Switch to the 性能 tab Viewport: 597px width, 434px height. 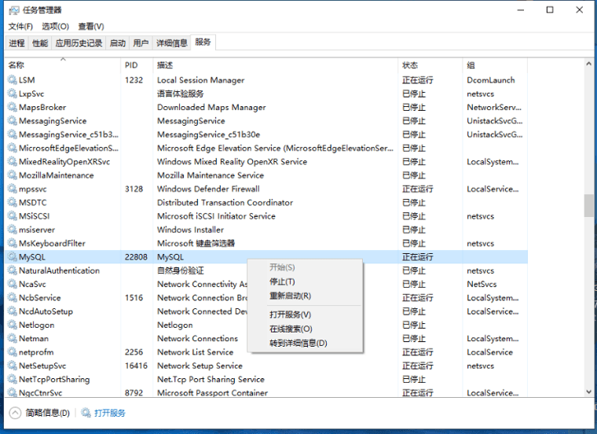[40, 43]
